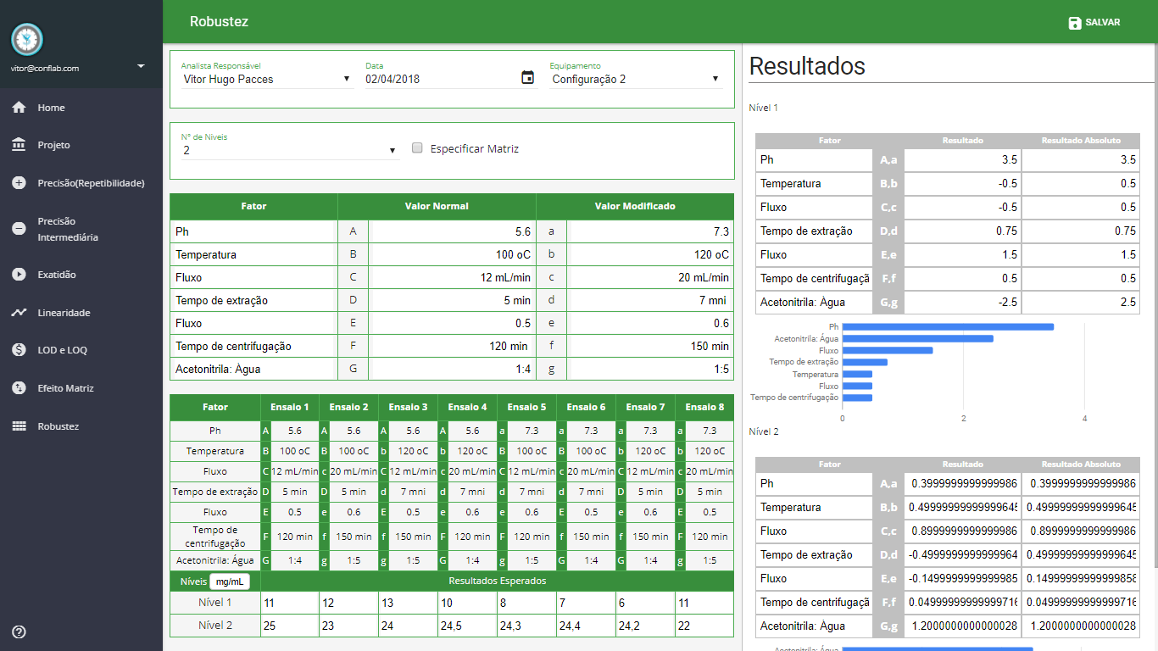Click the Precisão(Repetibilidade) plus icon
This screenshot has height=651, width=1158.
pos(19,183)
